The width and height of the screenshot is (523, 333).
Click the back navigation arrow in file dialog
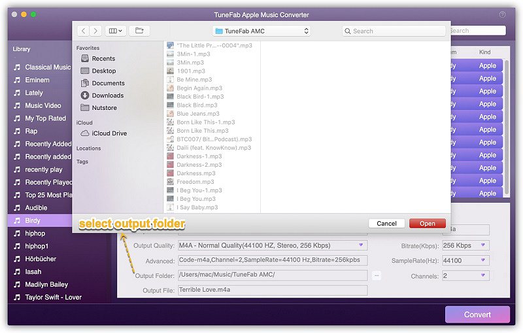coord(83,31)
